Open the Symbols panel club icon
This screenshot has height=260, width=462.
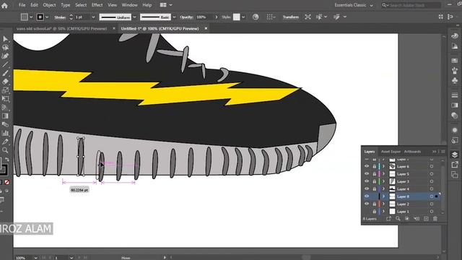(454, 80)
